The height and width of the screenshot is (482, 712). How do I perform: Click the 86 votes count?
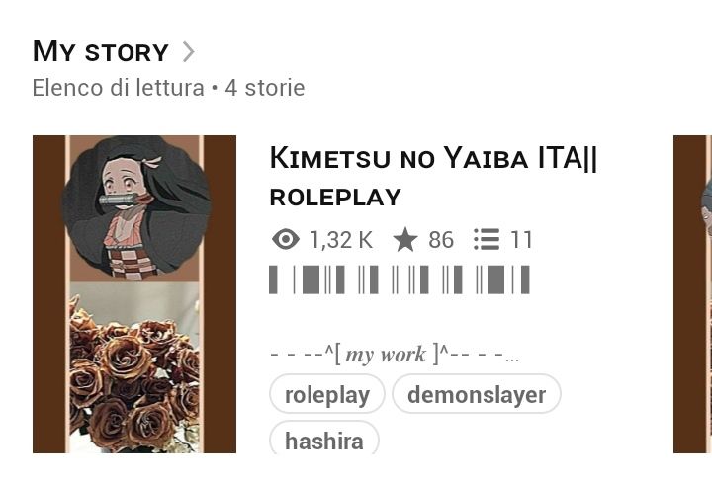(x=441, y=239)
